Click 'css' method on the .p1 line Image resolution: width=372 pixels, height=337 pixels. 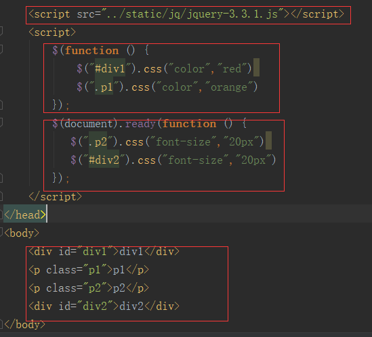[140, 87]
